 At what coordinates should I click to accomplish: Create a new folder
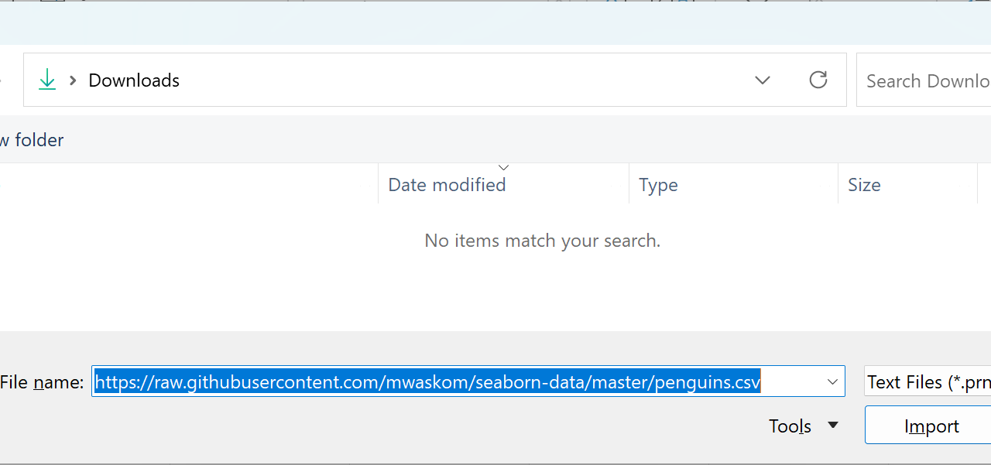coord(33,140)
